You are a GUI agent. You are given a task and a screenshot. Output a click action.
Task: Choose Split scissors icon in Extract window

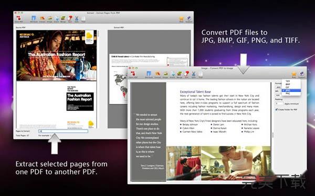point(77,19)
